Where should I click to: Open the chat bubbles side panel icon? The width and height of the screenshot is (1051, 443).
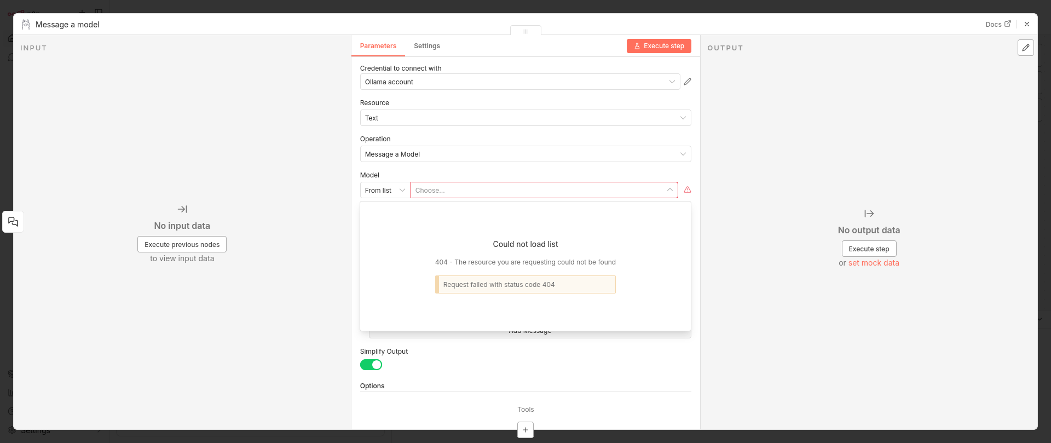tap(13, 222)
